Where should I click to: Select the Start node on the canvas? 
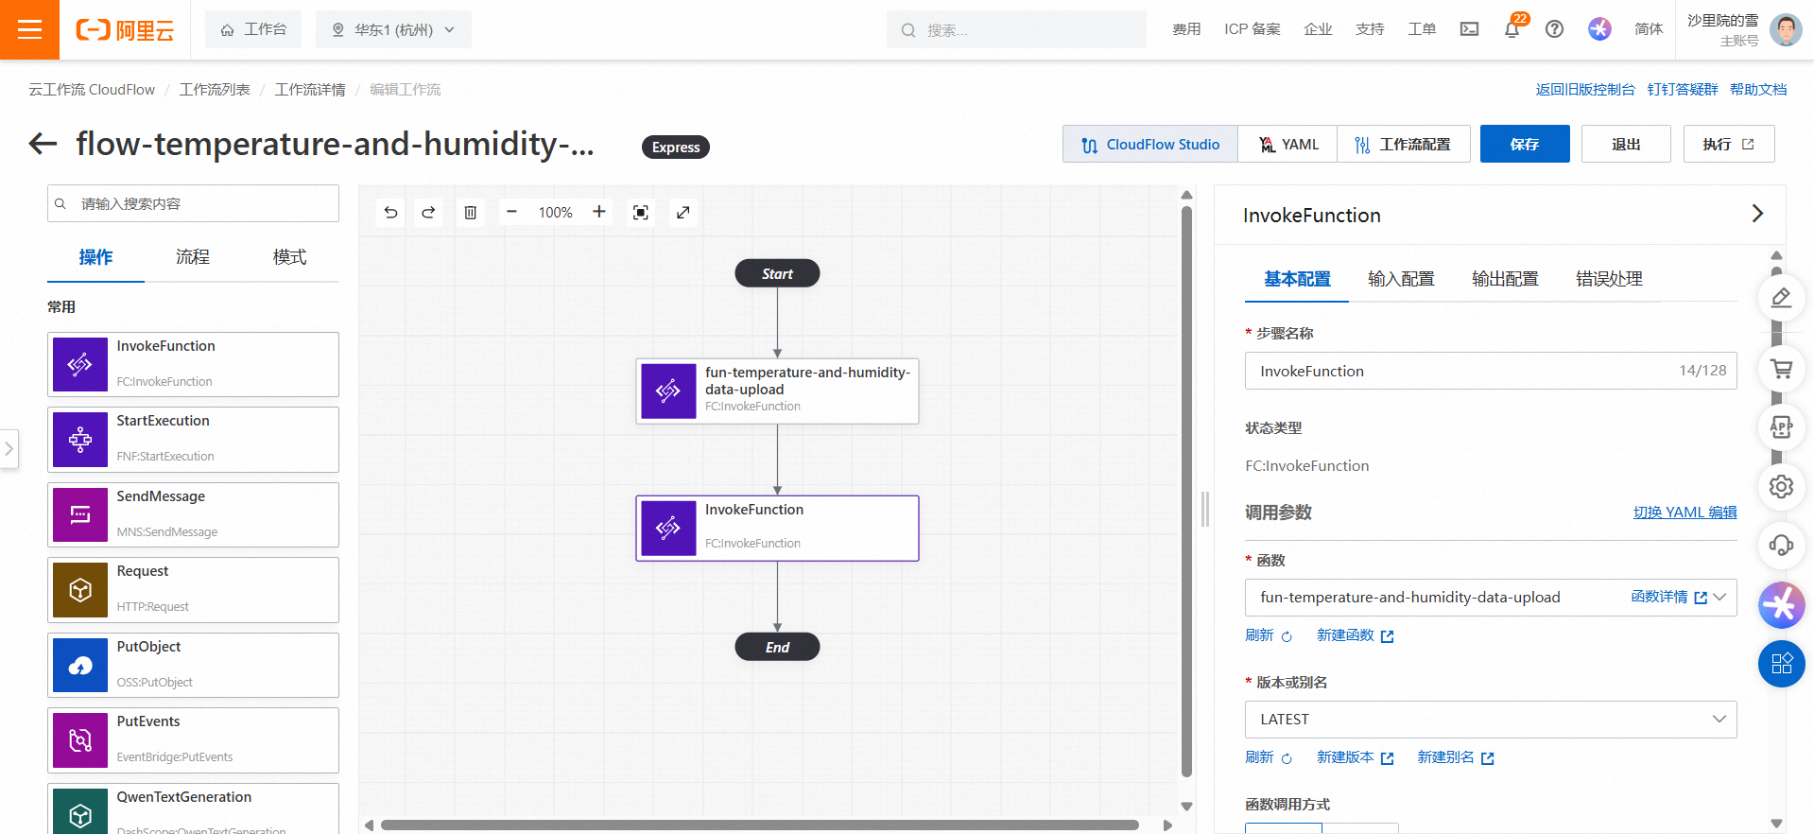pyautogui.click(x=777, y=273)
